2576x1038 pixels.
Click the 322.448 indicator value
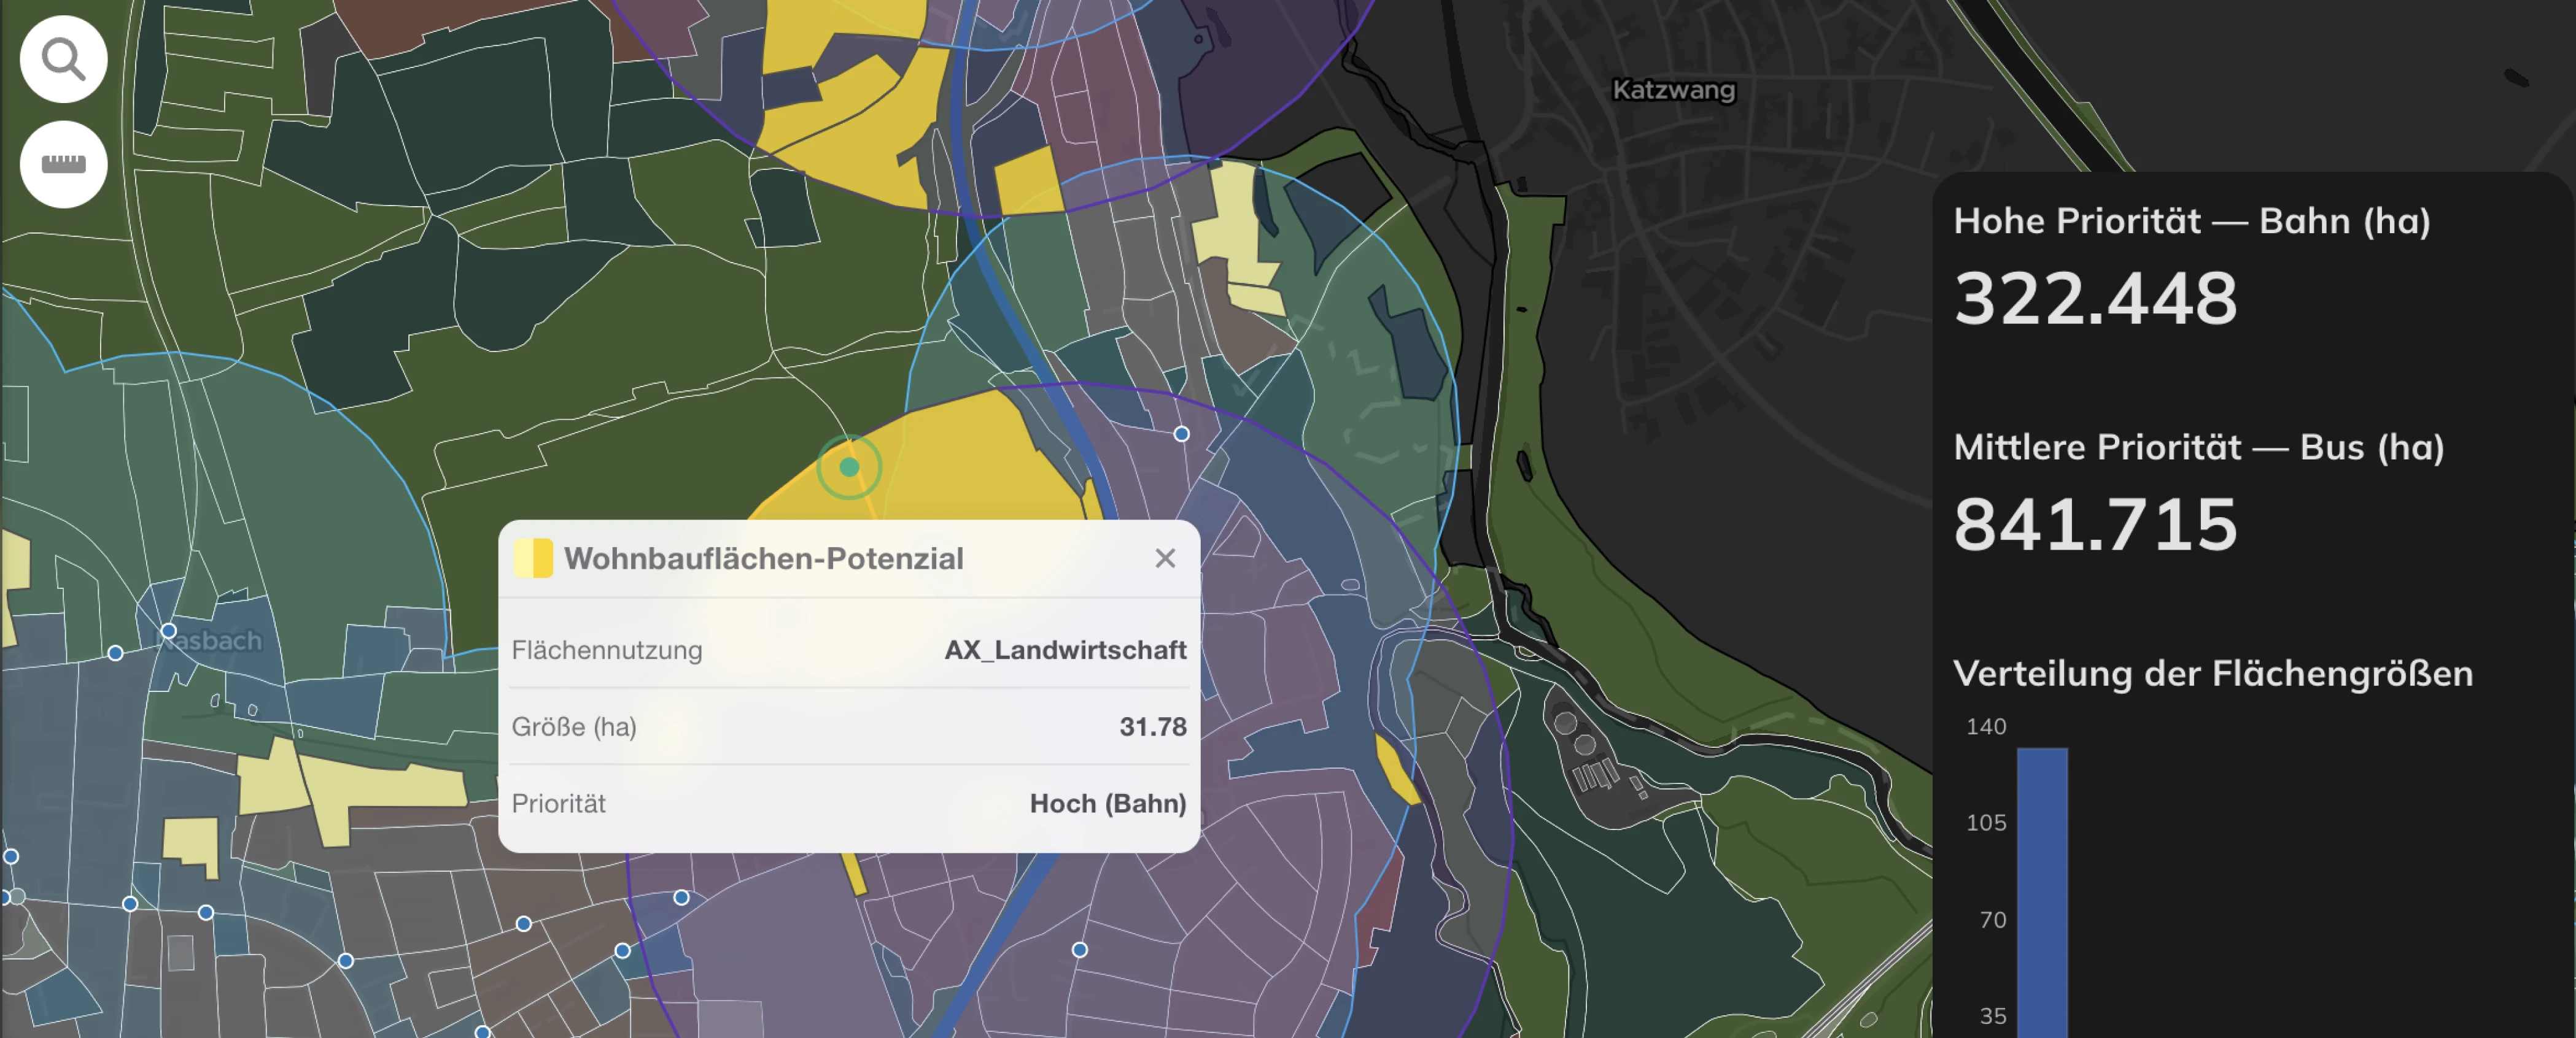2095,298
